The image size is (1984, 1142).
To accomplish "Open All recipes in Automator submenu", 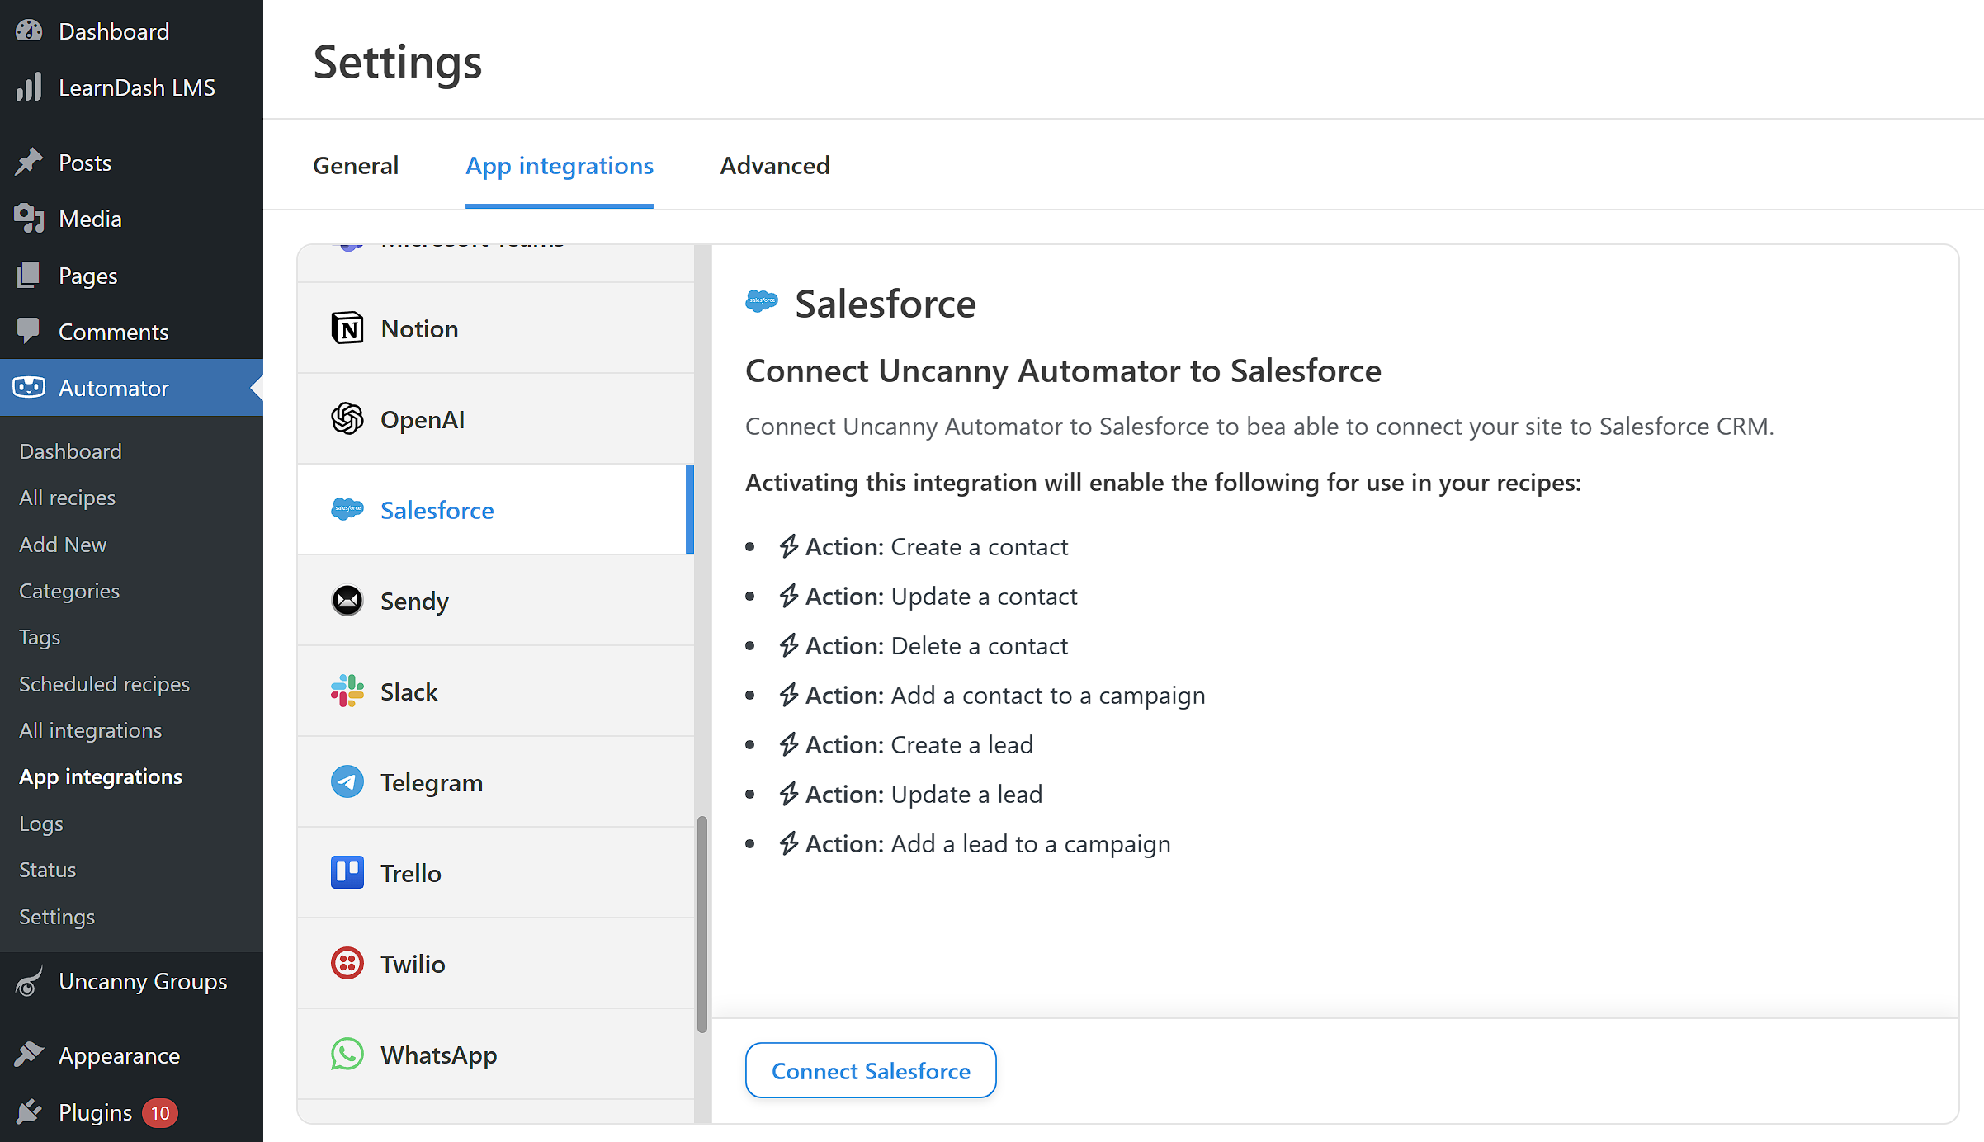I will coord(67,498).
